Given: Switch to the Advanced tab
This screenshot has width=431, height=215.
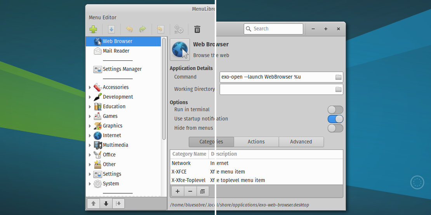Looking at the screenshot, I should tap(301, 142).
